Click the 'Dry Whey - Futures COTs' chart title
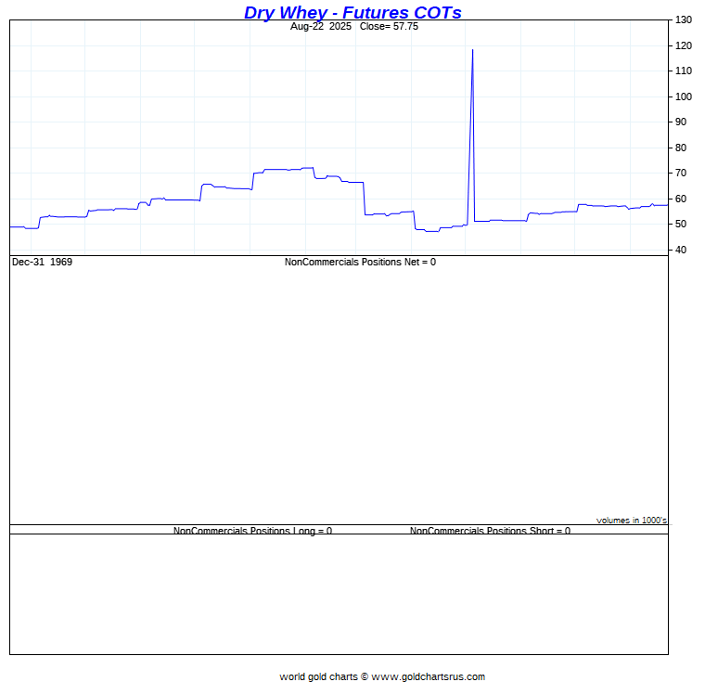This screenshot has height=682, width=705. click(x=352, y=13)
